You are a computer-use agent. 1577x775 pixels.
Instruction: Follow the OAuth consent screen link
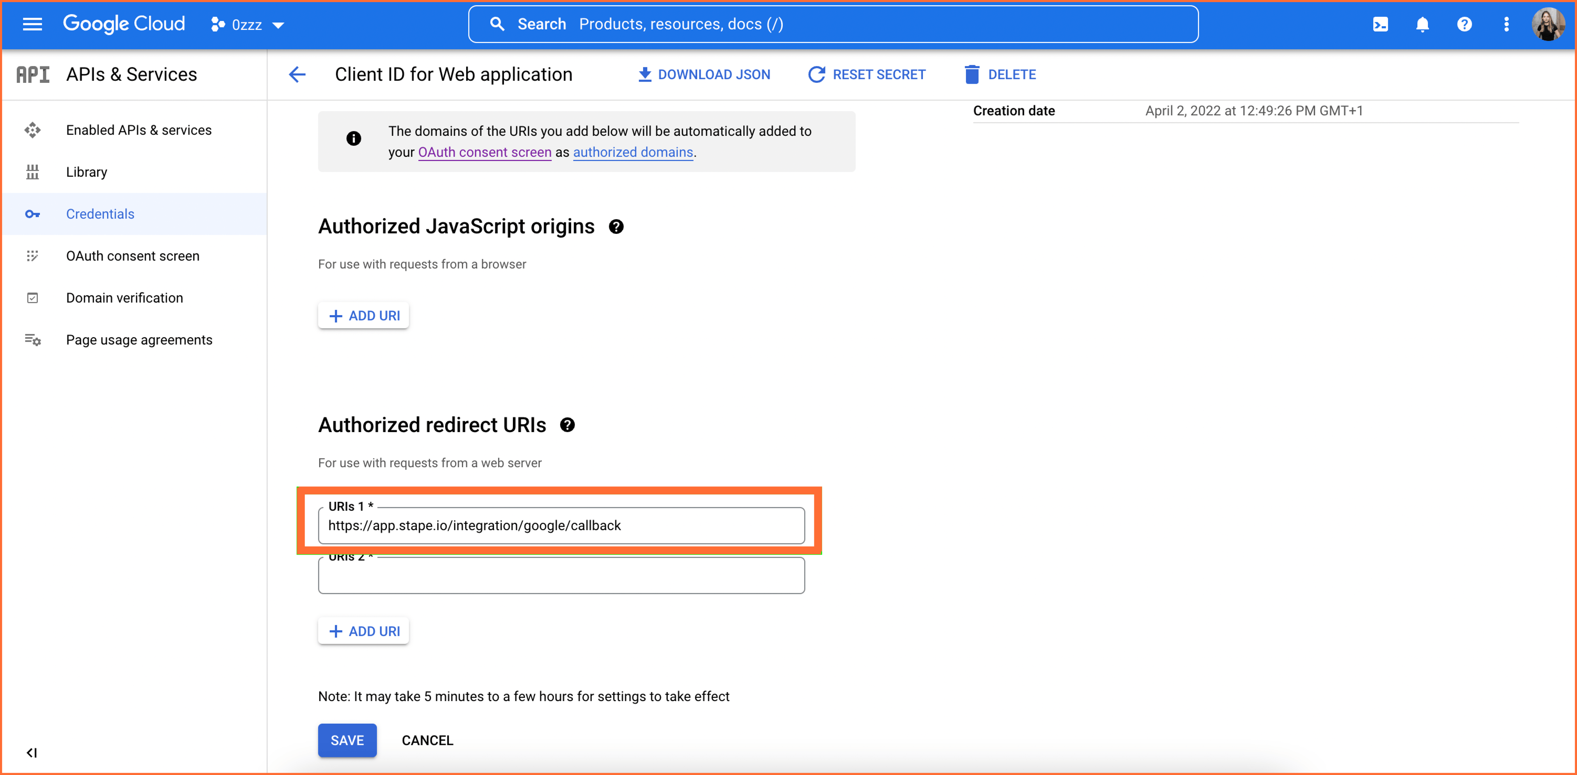(x=484, y=152)
